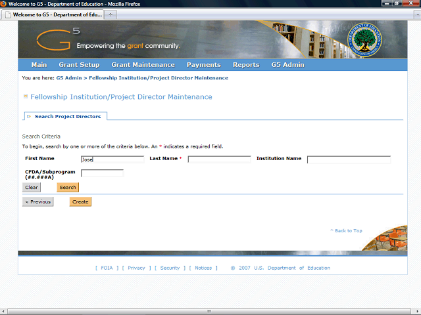This screenshot has height=315, width=421.
Task: Open the Reports menu
Action: pos(245,65)
